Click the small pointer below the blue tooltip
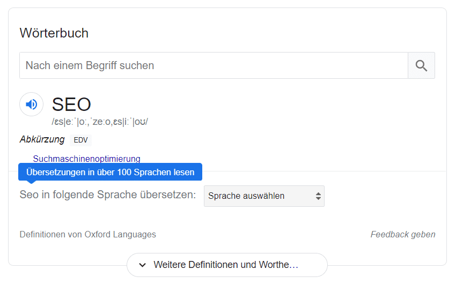 click(x=32, y=182)
